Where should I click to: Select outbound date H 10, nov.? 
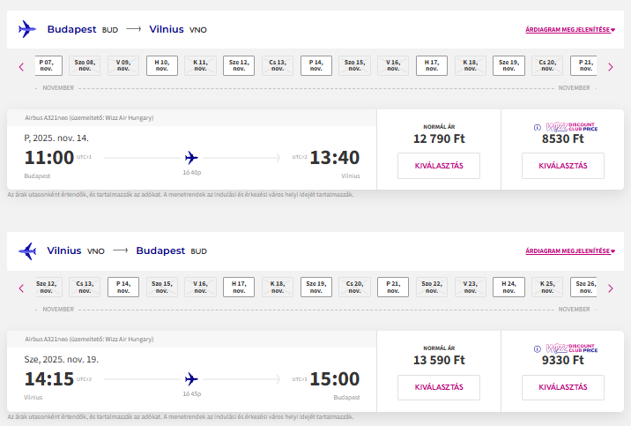pos(162,65)
